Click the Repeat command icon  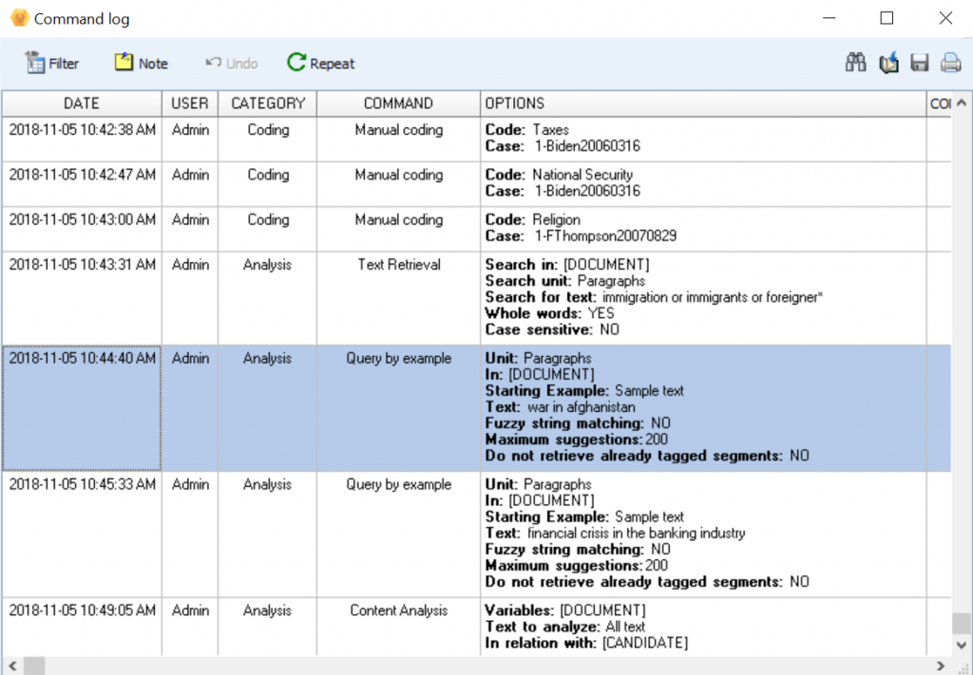tap(320, 63)
